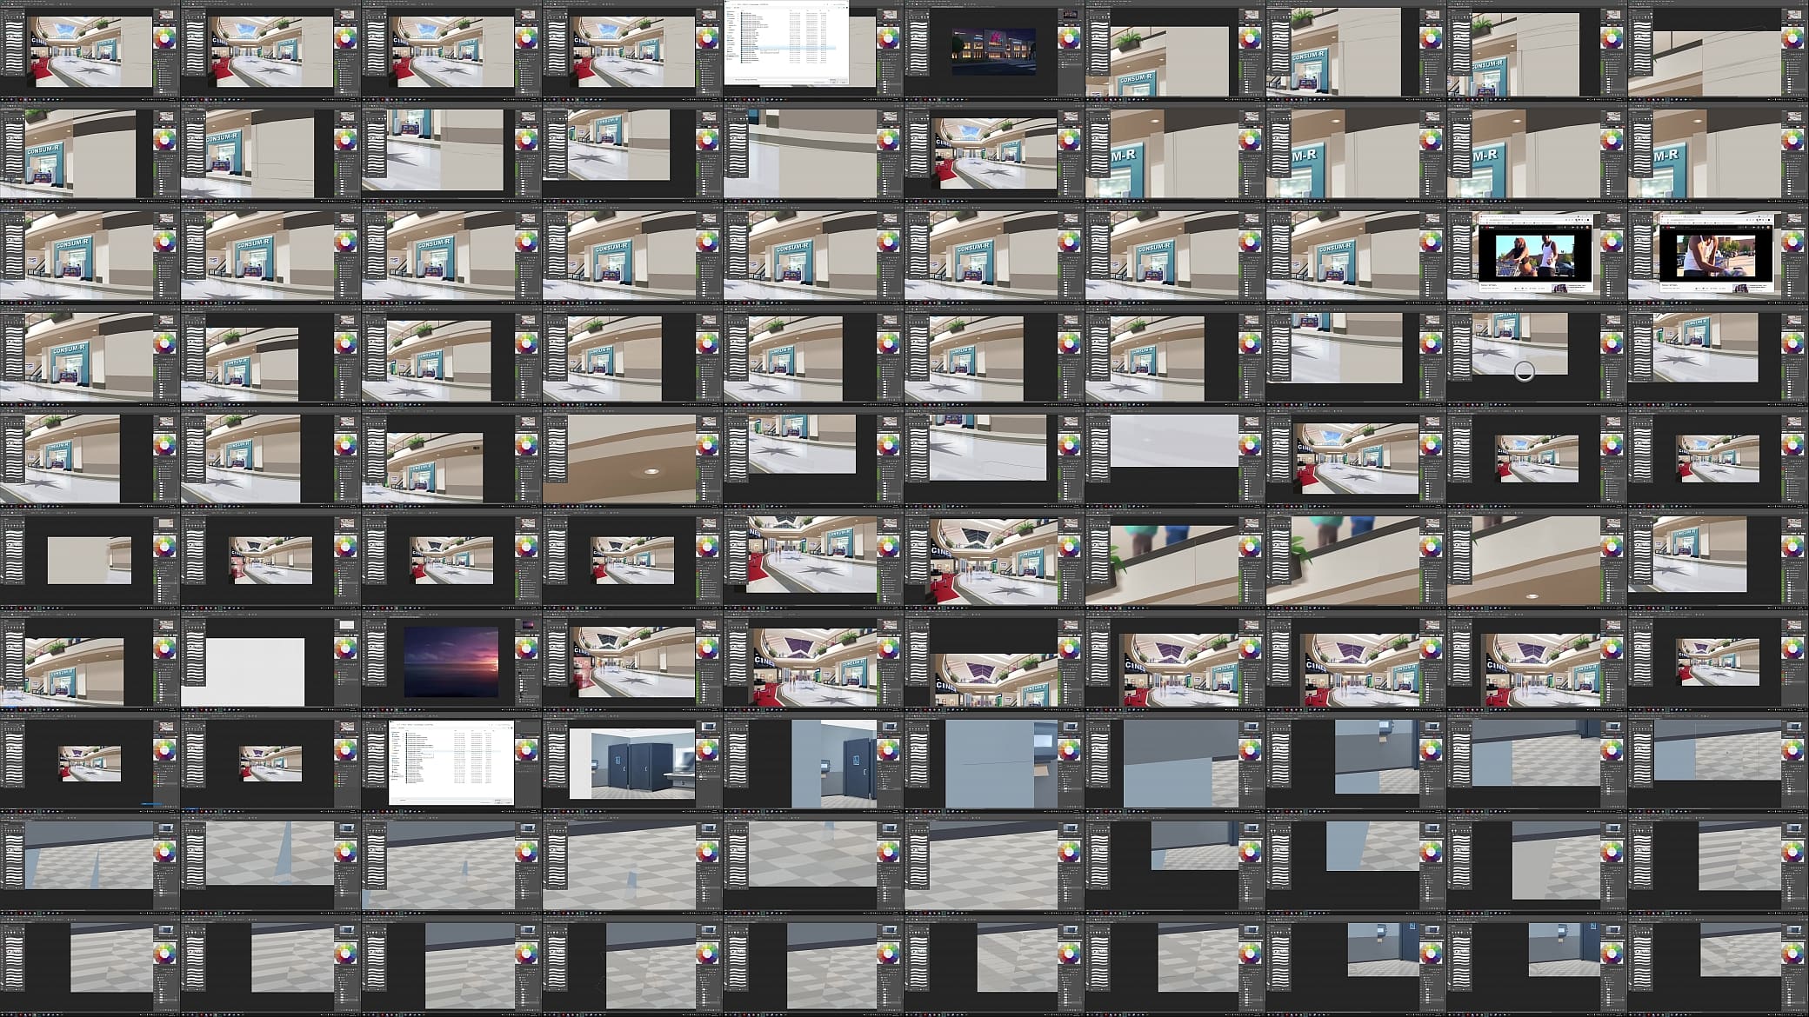Image resolution: width=1809 pixels, height=1017 pixels.
Task: Click the night mall exterior image canvas
Action: [x=993, y=50]
